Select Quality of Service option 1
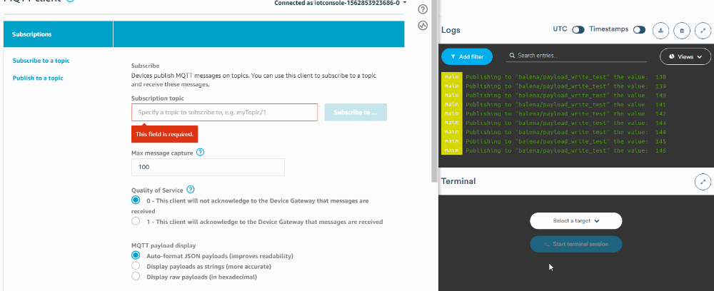The height and width of the screenshot is (291, 714). [136, 222]
